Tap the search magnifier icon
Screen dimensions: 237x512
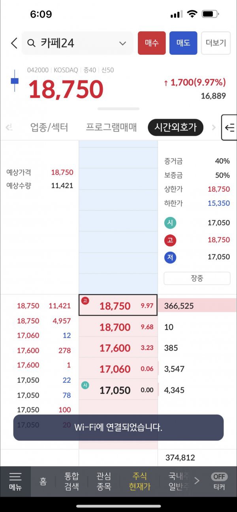[x=31, y=43]
